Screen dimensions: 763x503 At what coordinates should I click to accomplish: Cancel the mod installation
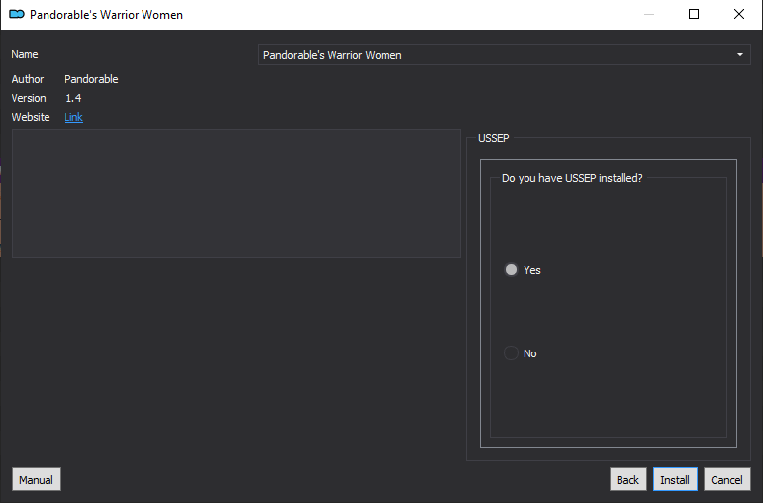(727, 479)
